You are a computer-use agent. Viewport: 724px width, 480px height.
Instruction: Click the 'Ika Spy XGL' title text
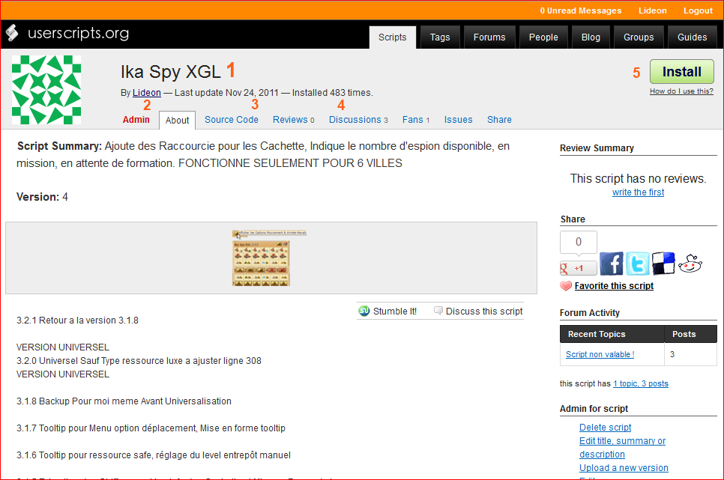click(x=171, y=72)
